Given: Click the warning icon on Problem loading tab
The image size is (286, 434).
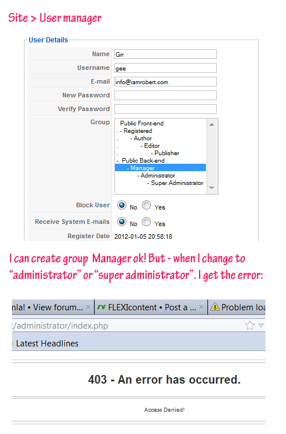Looking at the screenshot, I should pyautogui.click(x=215, y=307).
